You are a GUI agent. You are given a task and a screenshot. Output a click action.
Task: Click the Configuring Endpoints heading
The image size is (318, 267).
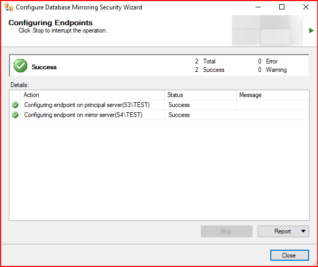point(50,23)
